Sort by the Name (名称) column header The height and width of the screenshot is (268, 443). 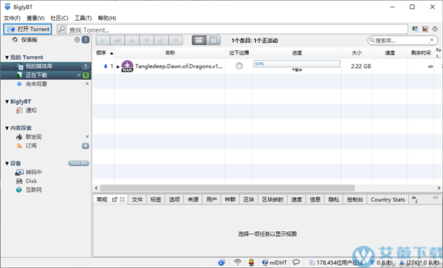(170, 53)
